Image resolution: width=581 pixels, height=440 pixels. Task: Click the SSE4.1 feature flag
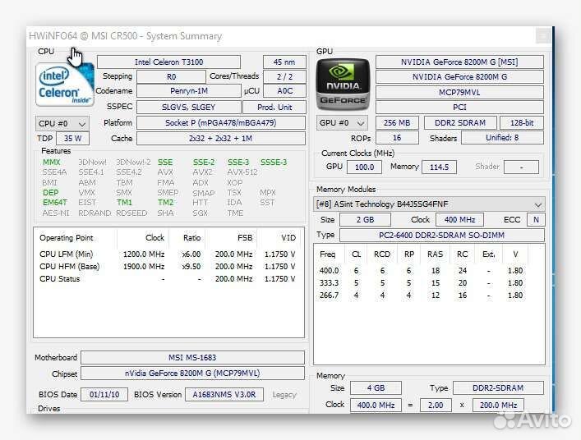pyautogui.click(x=91, y=172)
